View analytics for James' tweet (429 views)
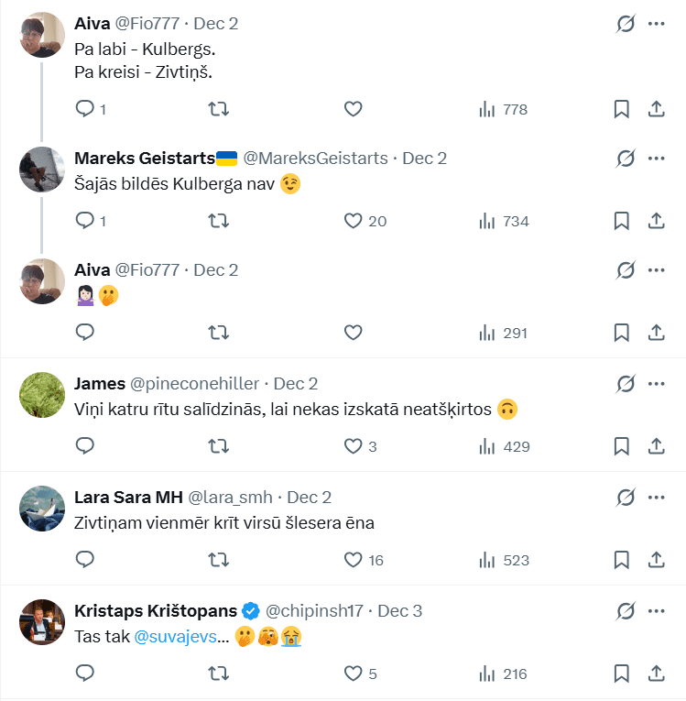Image resolution: width=686 pixels, height=701 pixels. click(504, 446)
